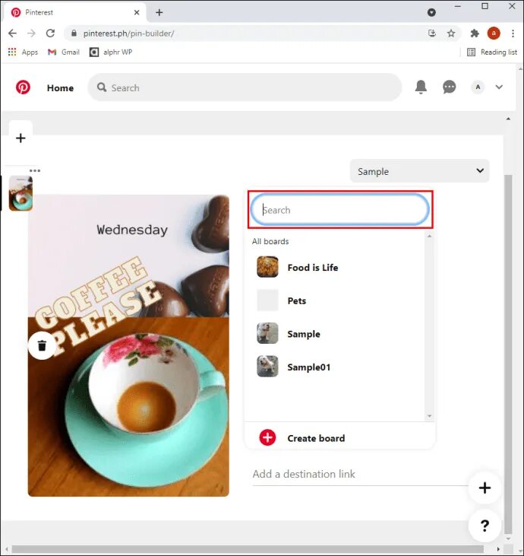Click the Home link

pos(60,88)
